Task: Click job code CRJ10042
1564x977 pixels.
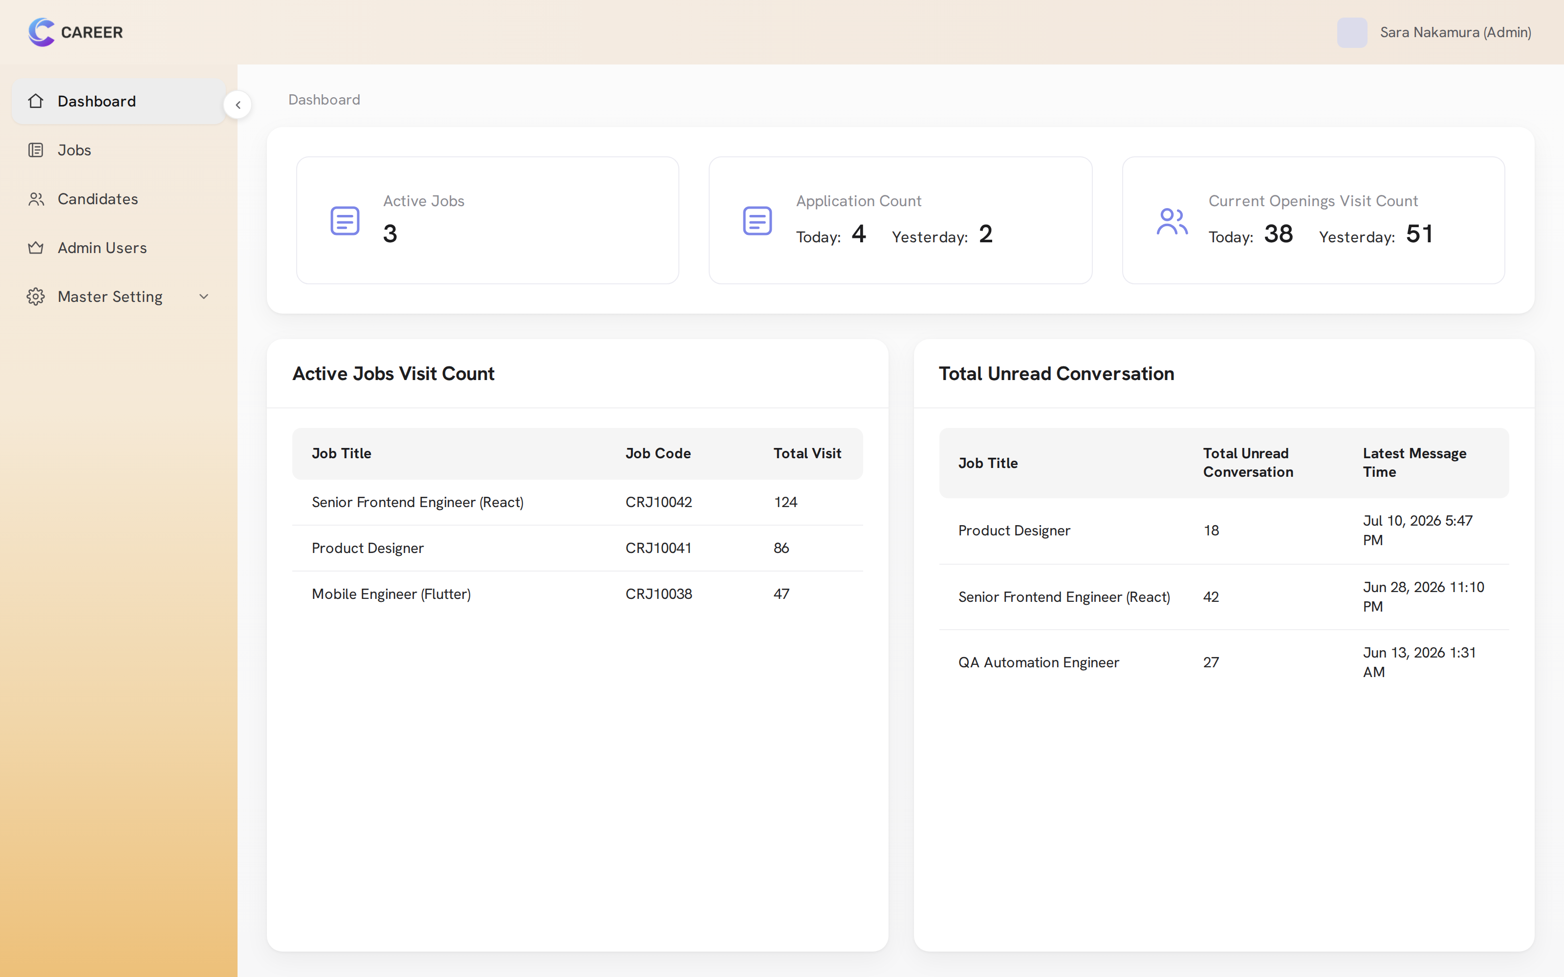Action: [658, 502]
